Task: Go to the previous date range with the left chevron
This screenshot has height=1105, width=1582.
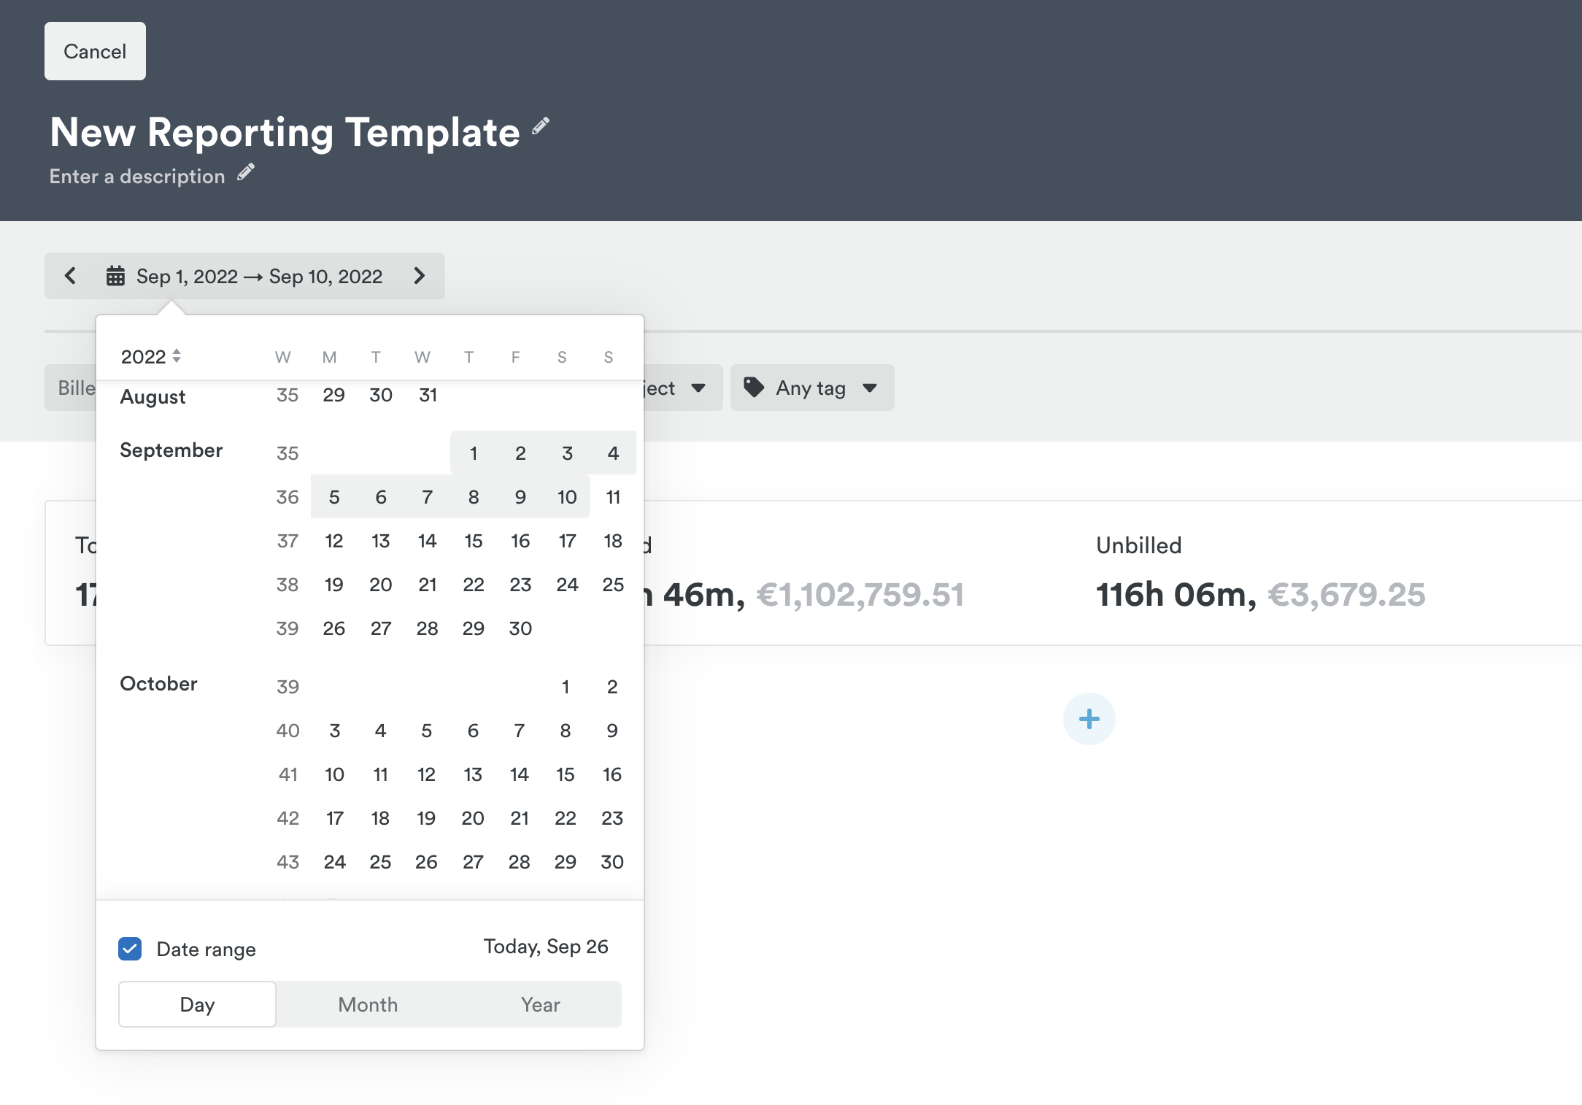Action: [x=70, y=276]
